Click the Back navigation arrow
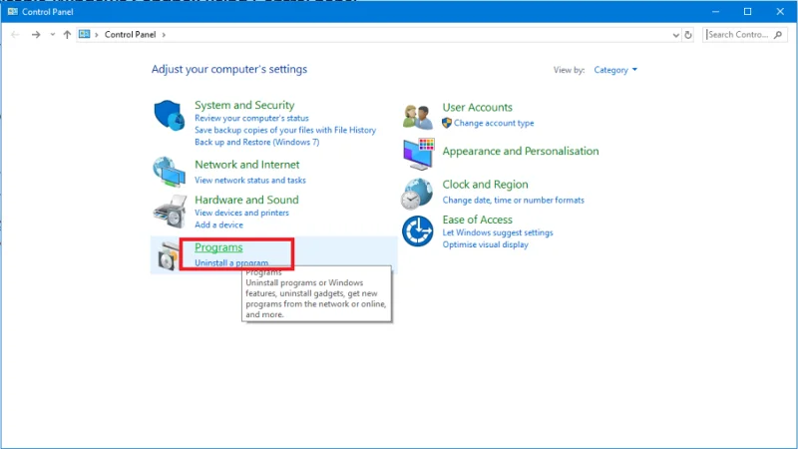This screenshot has width=798, height=449. tap(15, 35)
